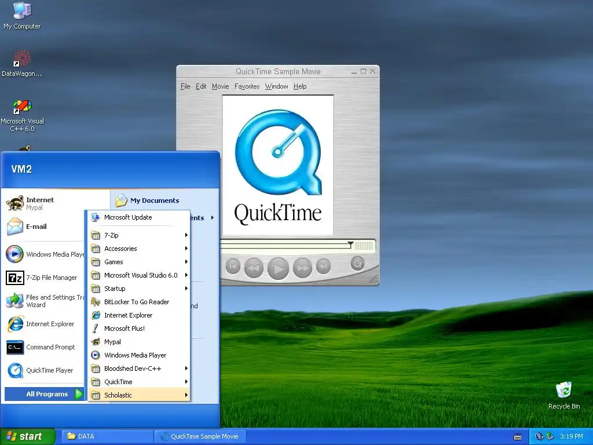Expand the QuickTime program folder
The height and width of the screenshot is (445, 593).
[139, 381]
